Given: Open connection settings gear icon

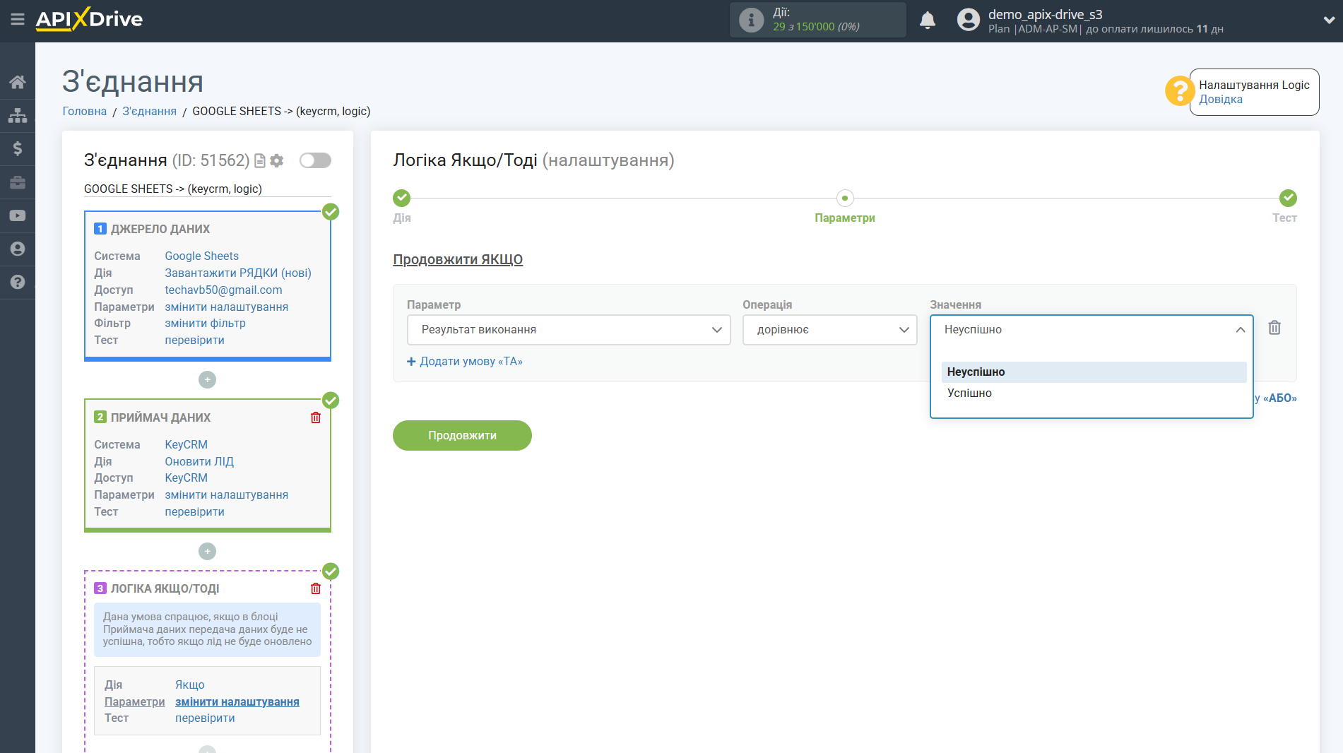Looking at the screenshot, I should click(x=277, y=161).
